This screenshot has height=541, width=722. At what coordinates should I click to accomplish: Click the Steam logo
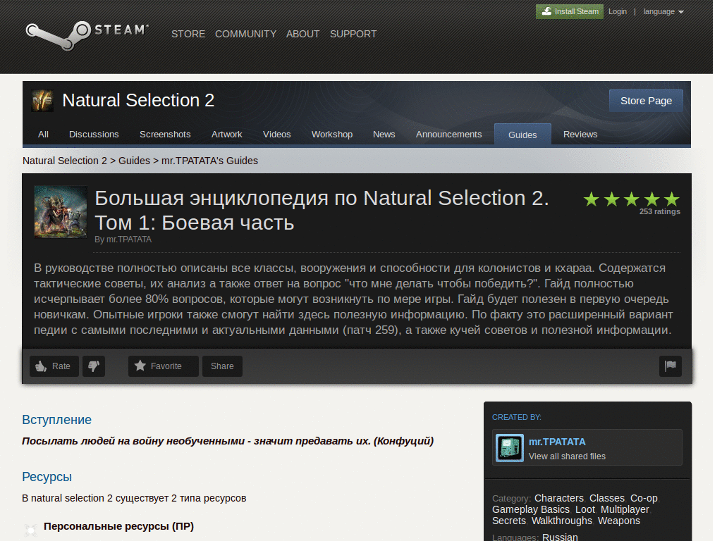click(x=87, y=35)
